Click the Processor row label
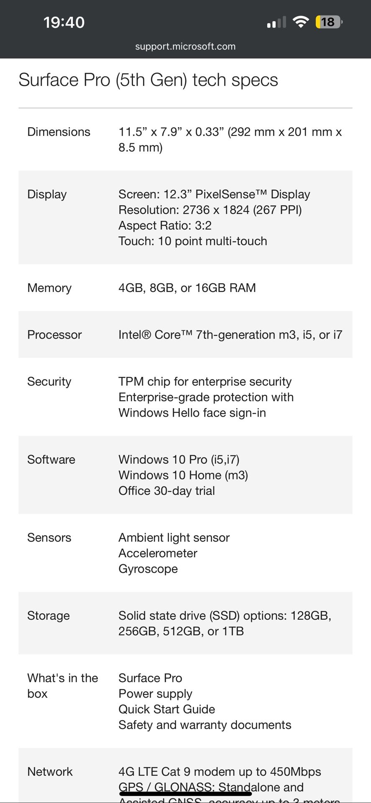The width and height of the screenshot is (371, 803). point(54,335)
